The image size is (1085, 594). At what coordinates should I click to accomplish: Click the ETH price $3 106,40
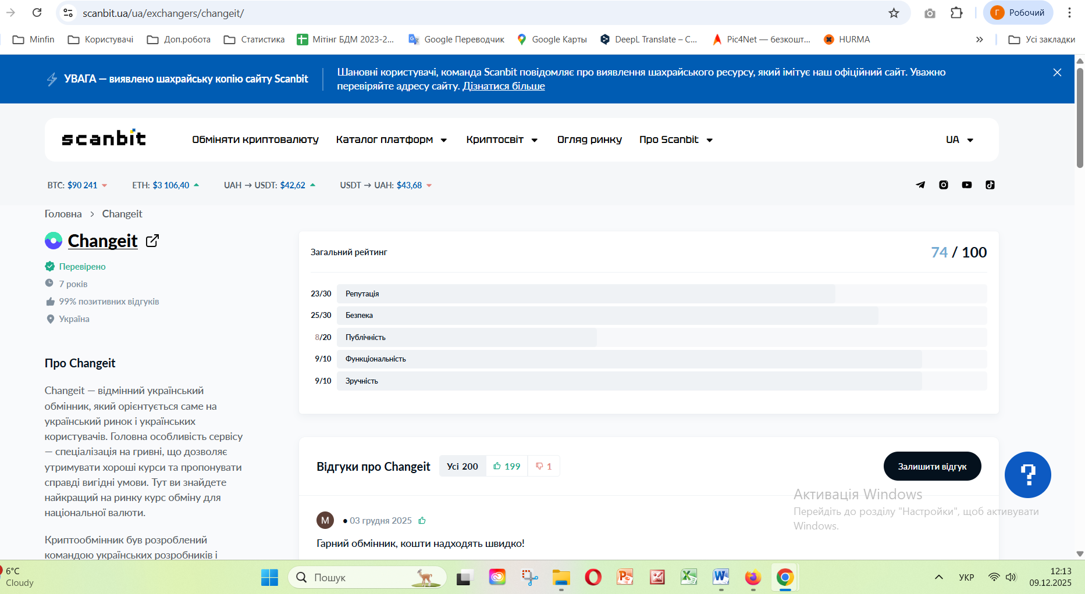point(171,185)
